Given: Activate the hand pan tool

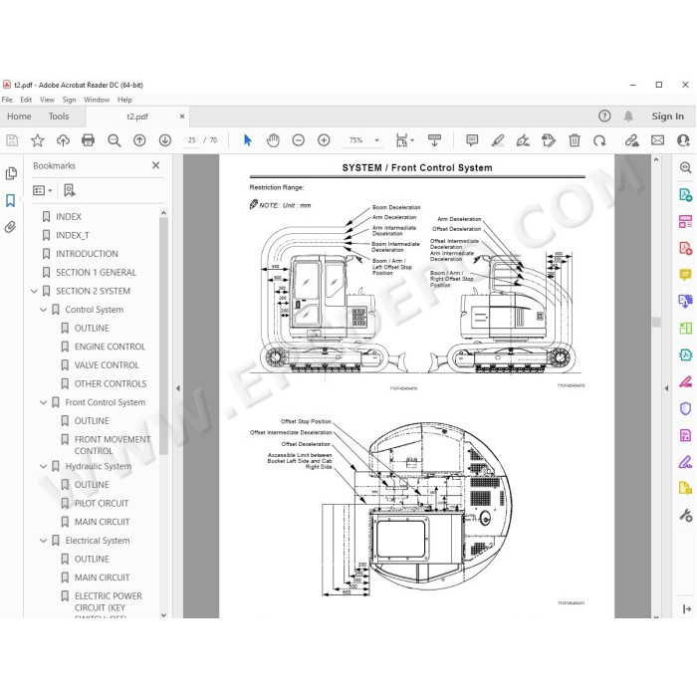Looking at the screenshot, I should [273, 140].
